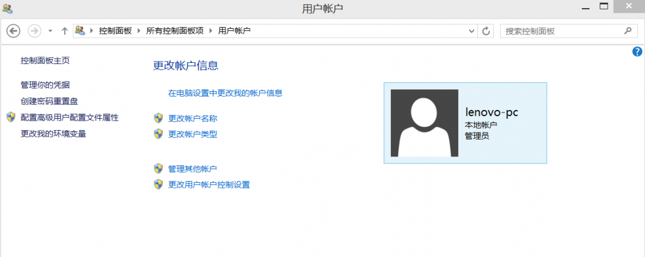Screen dimensions: 645x257
Task: Click the forward navigation arrow
Action: (35, 31)
